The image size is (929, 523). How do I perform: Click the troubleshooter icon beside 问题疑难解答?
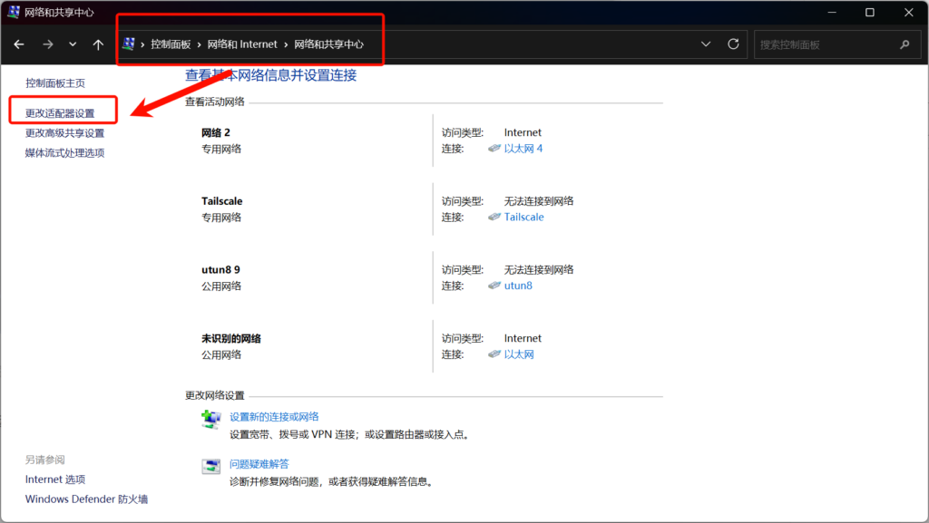[x=210, y=467]
